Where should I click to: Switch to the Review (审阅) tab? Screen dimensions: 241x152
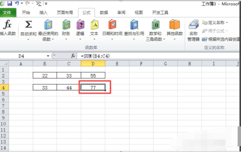click(x=121, y=12)
